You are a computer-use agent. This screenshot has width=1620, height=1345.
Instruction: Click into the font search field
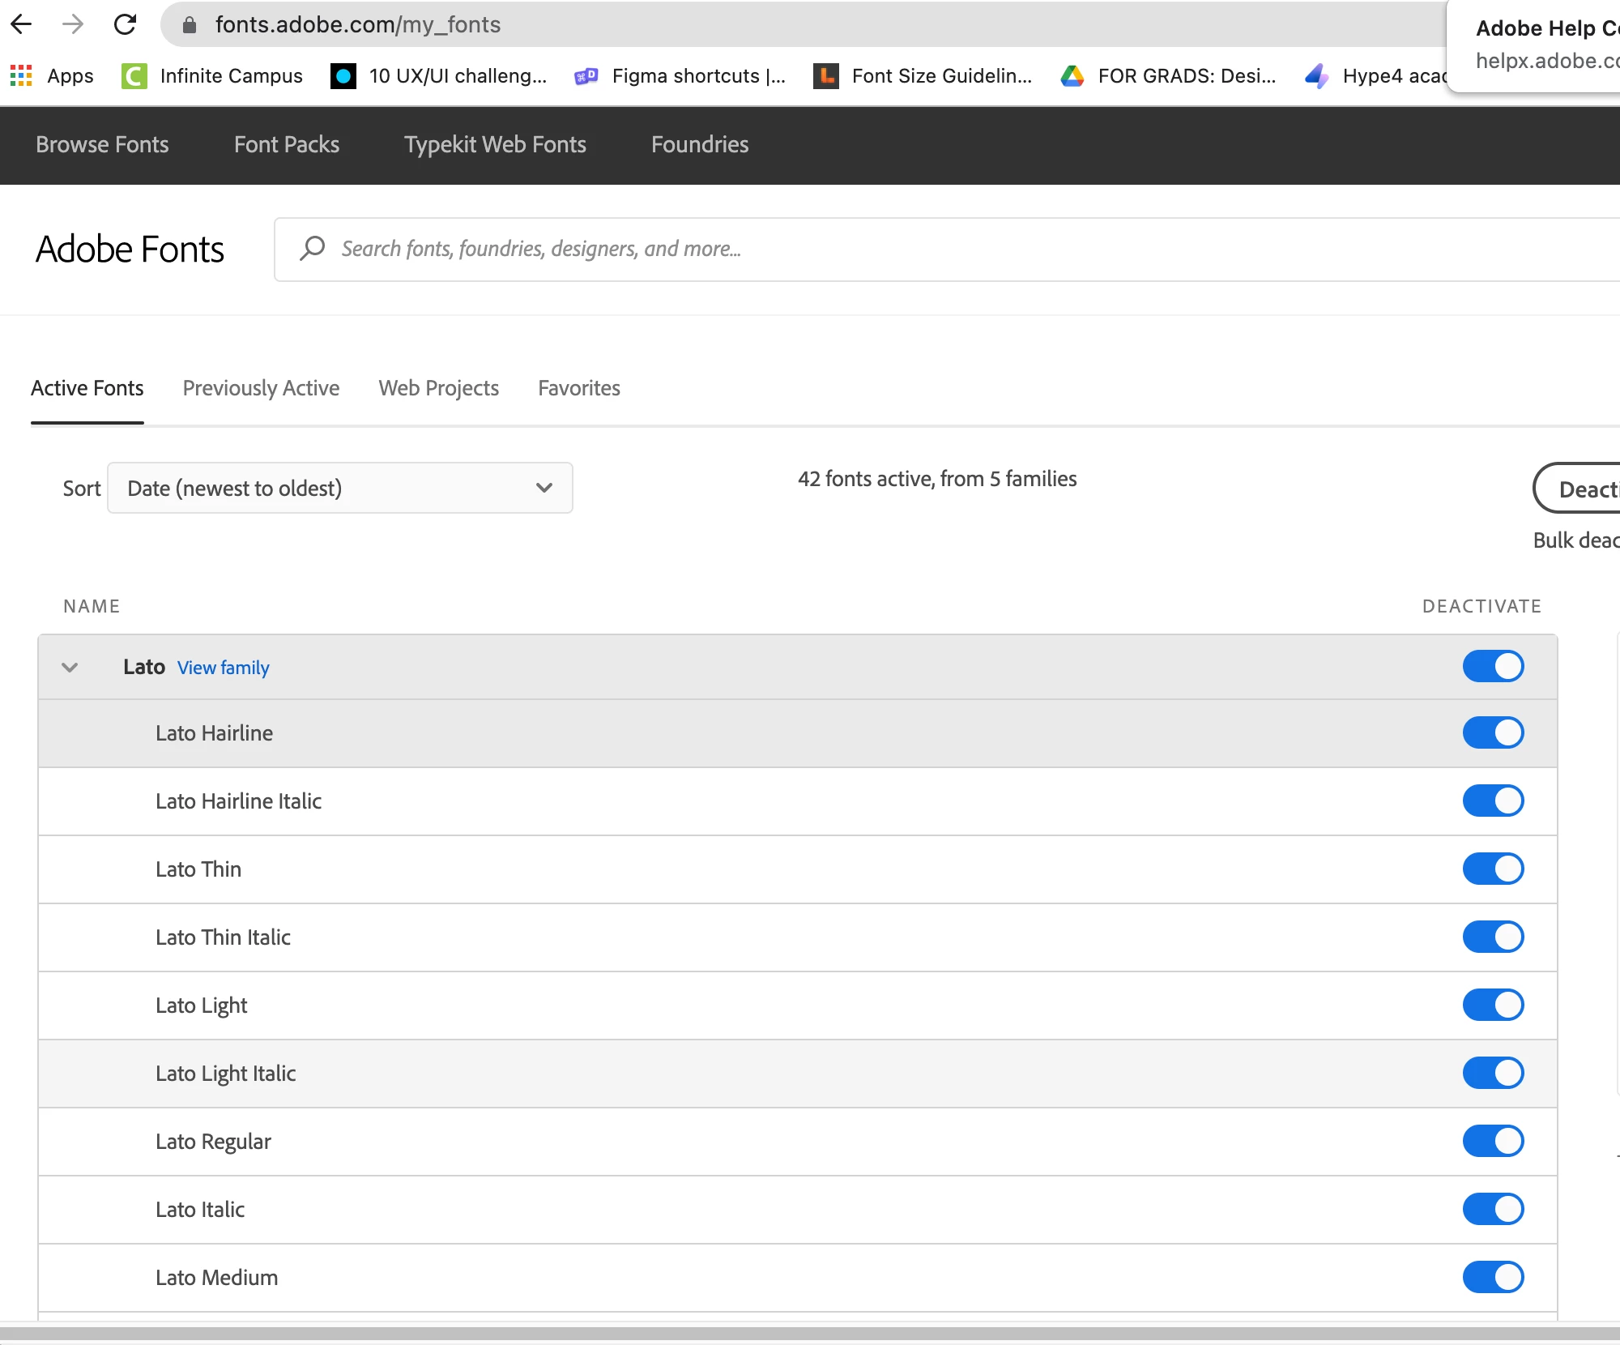tap(891, 249)
